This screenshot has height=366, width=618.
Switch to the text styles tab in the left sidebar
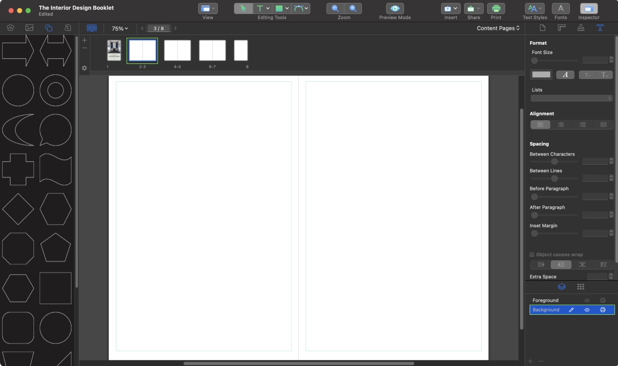(67, 27)
